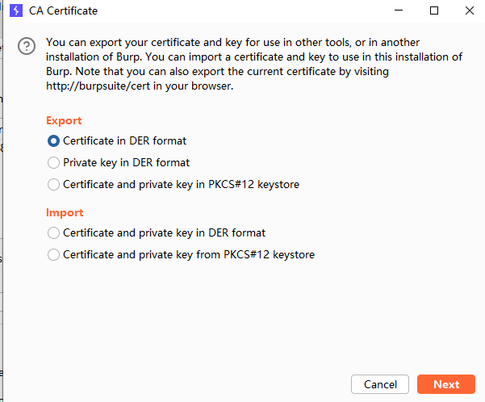Maximize the CA Certificate dialog

434,10
